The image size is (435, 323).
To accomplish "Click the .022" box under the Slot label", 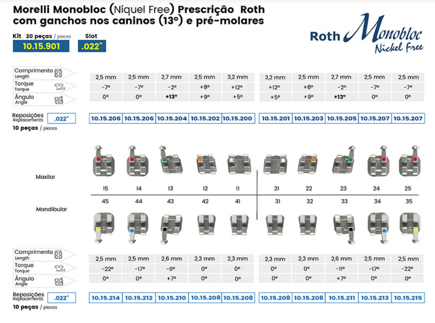I will [92, 46].
